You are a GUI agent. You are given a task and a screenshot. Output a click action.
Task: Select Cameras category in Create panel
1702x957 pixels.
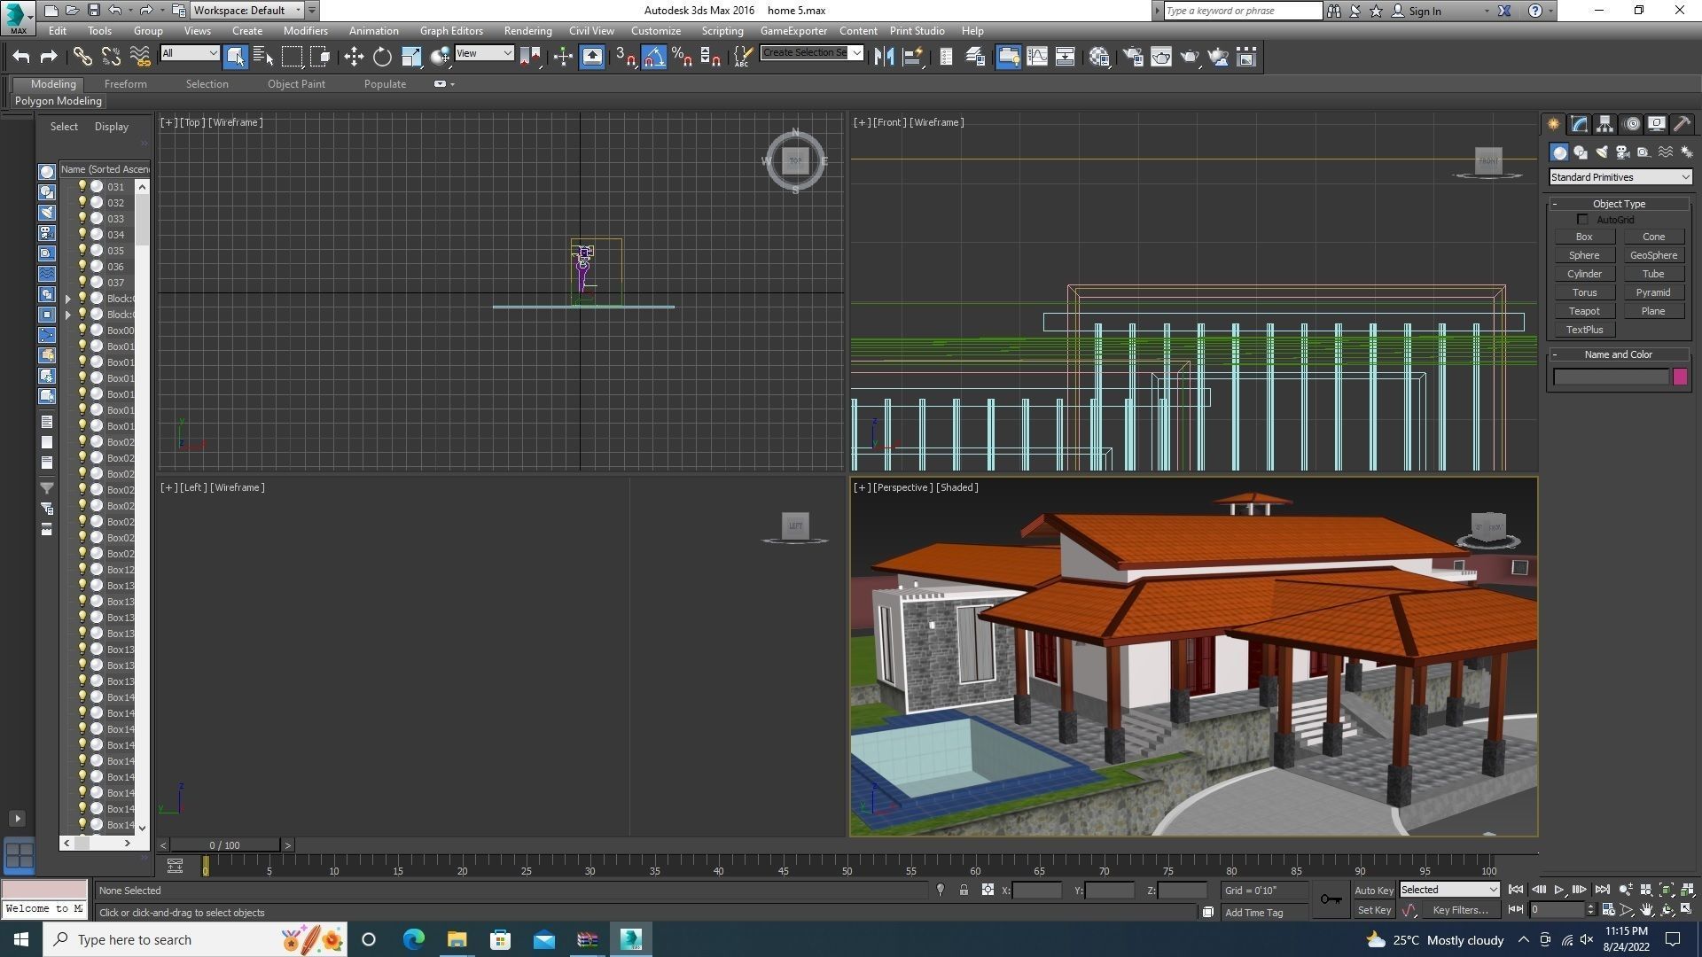click(x=1623, y=152)
